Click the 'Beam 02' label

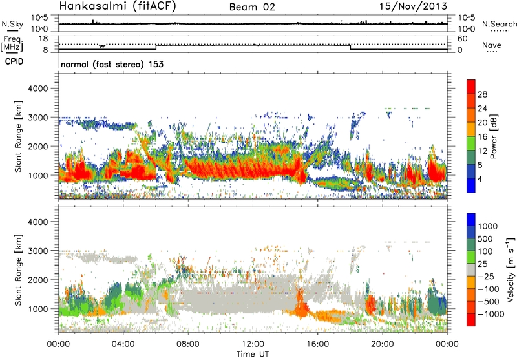[x=252, y=7]
